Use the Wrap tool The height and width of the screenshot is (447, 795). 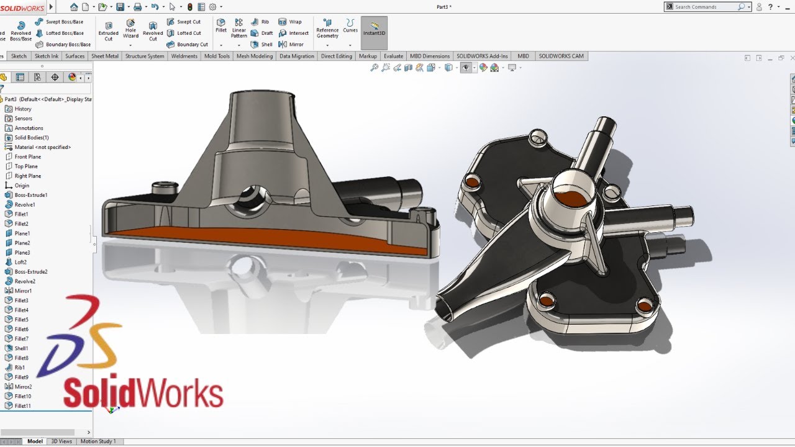click(290, 22)
